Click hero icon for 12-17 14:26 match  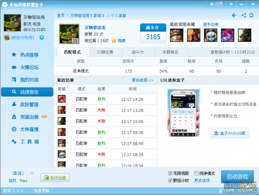click(62, 99)
